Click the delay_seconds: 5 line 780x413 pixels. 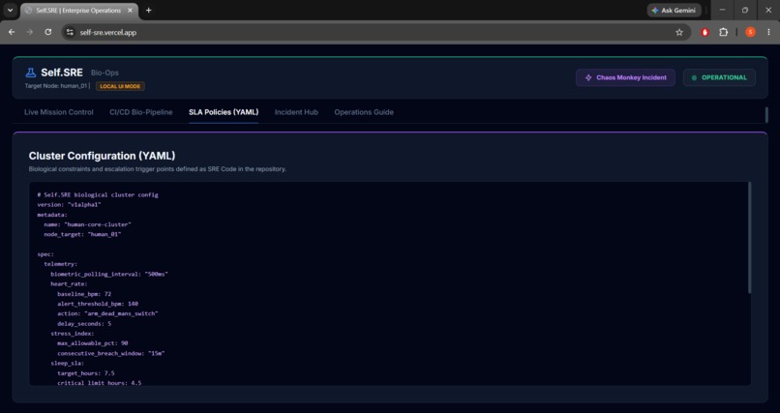[84, 324]
